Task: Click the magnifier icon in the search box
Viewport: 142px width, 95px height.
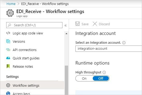Action: pyautogui.click(x=9, y=25)
